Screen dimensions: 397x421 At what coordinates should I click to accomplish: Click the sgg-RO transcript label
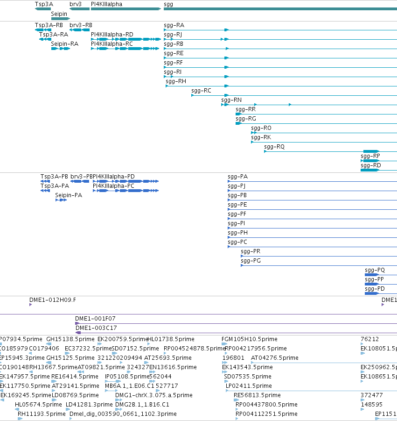coord(261,128)
